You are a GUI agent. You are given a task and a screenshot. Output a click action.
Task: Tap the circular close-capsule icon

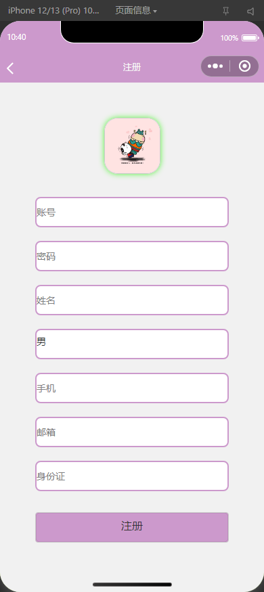[x=245, y=66]
